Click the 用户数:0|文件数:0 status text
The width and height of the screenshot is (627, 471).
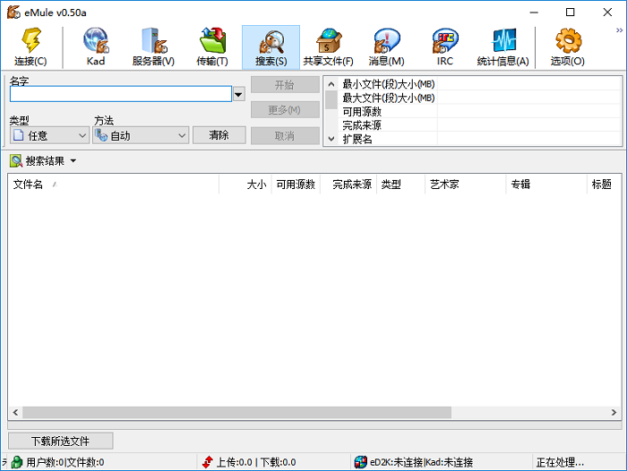(65, 463)
